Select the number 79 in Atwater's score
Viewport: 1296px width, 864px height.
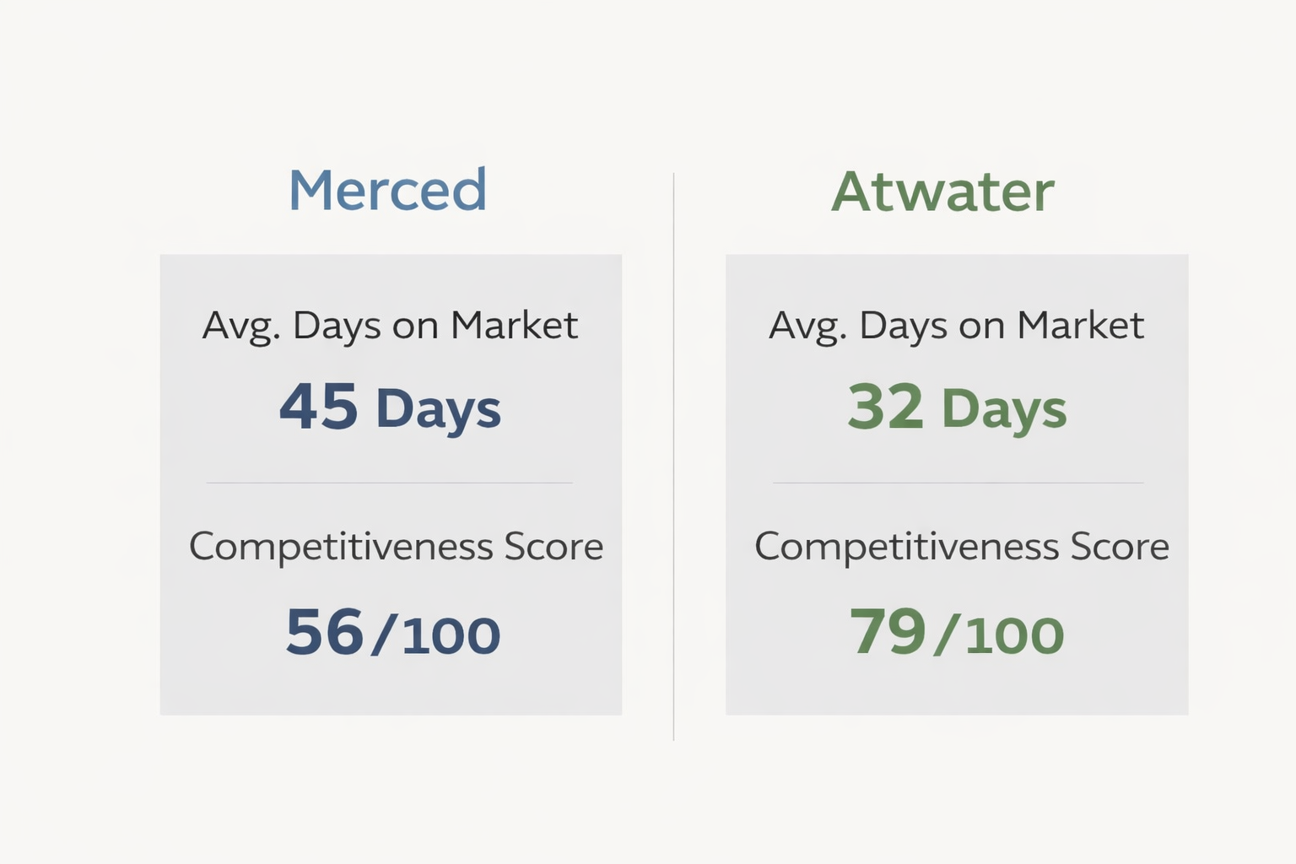(888, 632)
